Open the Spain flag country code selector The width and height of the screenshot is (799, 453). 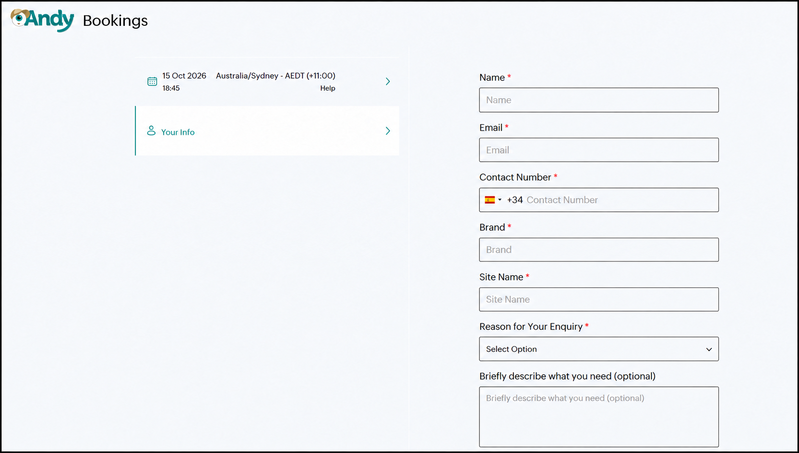[493, 200]
